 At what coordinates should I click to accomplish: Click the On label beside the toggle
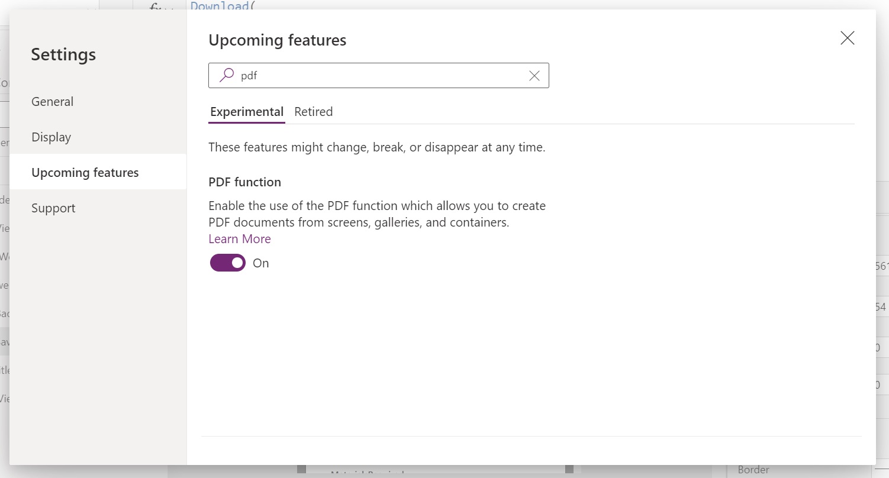point(260,263)
